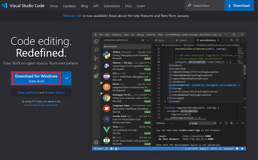
Task: Click the Python Install badge
Action: (x=147, y=59)
